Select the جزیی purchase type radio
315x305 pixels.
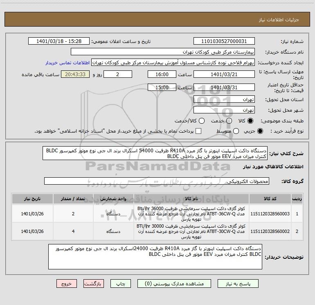point(260,131)
